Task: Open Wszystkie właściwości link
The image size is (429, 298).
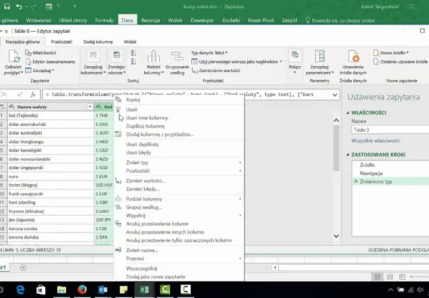Action: (375, 141)
